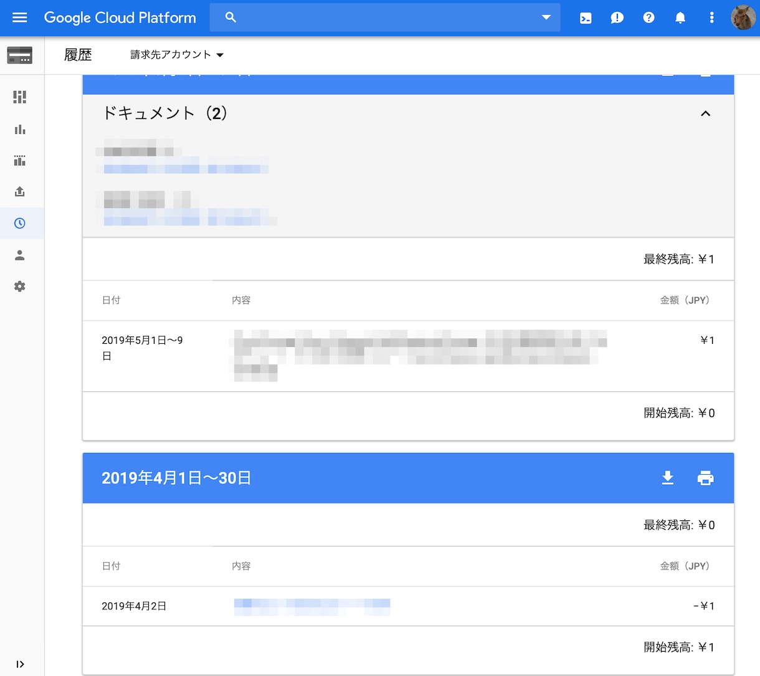760x676 pixels.
Task: Click the ¥1 amount in May row
Action: [707, 340]
